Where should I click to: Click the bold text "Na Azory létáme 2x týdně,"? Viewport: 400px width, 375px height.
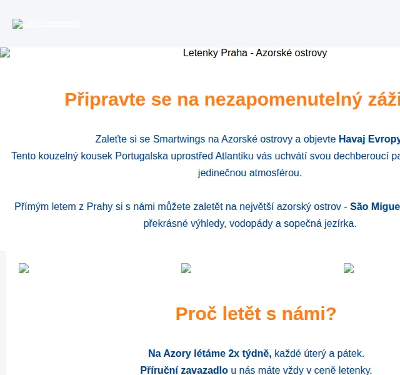click(210, 353)
